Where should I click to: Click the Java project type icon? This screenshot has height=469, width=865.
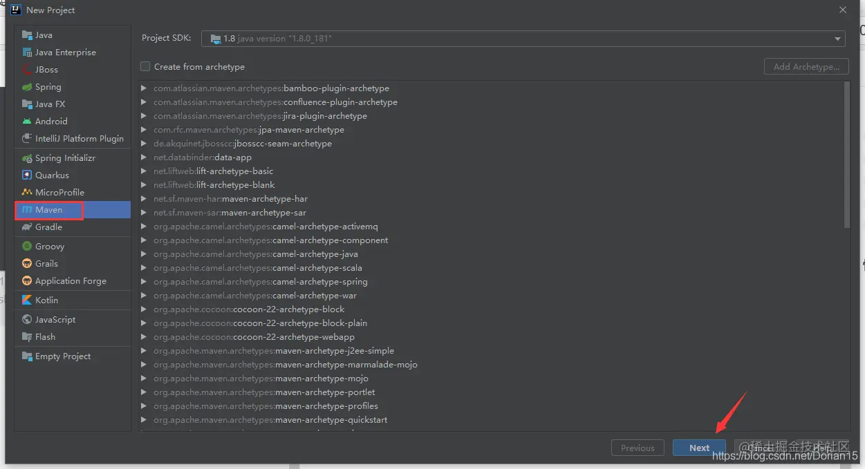point(27,35)
